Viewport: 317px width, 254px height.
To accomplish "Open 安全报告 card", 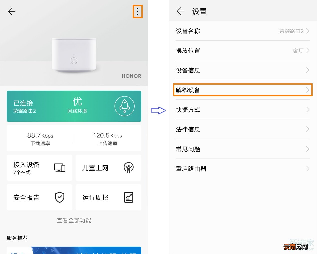I will pos(39,197).
